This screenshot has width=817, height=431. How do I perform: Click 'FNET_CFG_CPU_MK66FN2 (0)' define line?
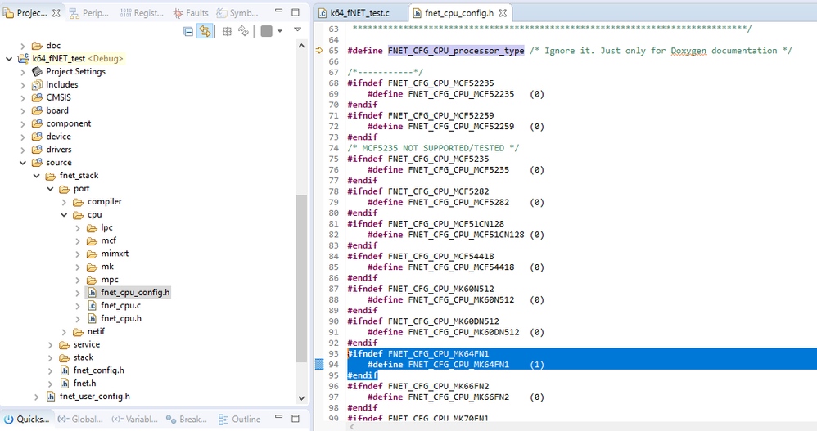coord(456,397)
